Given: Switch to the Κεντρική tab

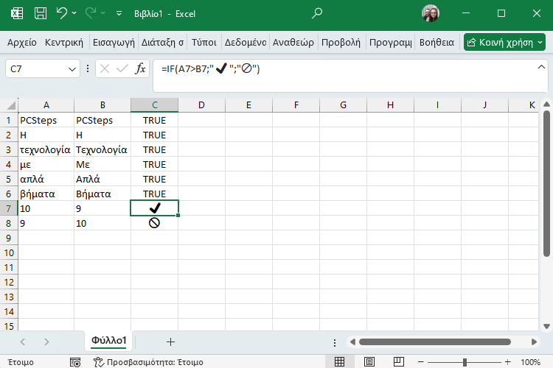Looking at the screenshot, I should (64, 42).
